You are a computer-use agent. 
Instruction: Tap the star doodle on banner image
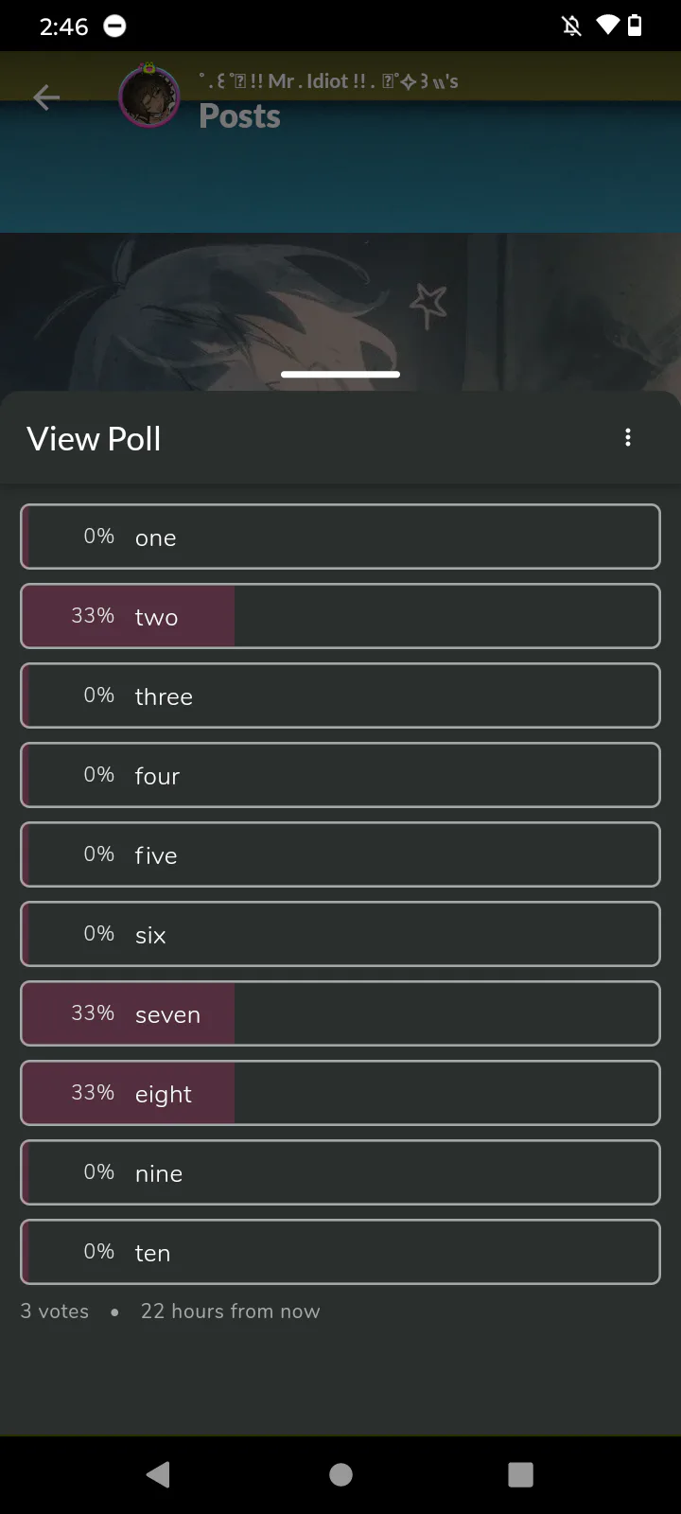click(x=428, y=306)
